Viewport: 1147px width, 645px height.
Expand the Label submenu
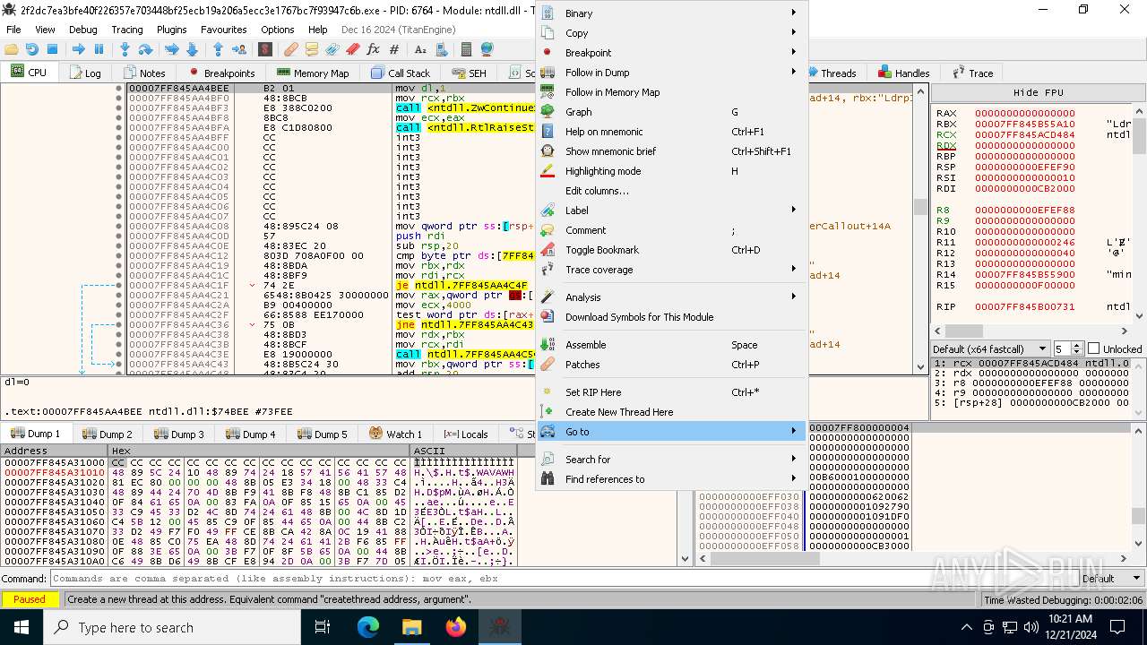click(672, 211)
